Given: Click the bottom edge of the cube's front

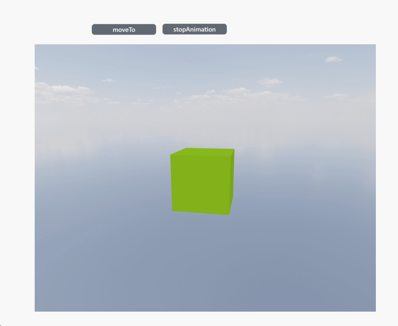Looking at the screenshot, I should 200,213.
